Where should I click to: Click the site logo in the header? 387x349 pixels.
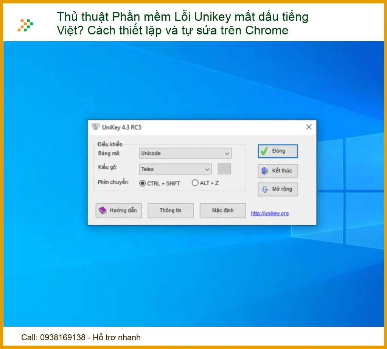(25, 25)
